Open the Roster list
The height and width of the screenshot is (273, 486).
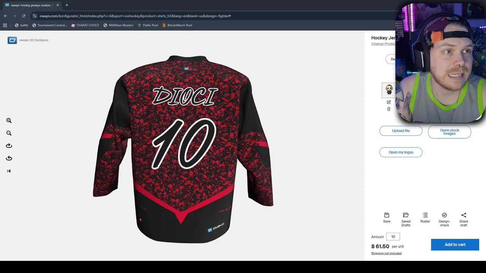click(425, 218)
